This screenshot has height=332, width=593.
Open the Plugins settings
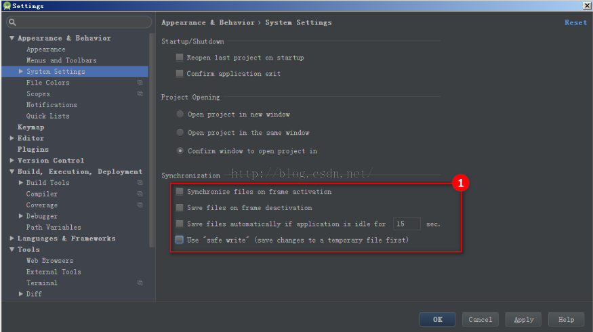(33, 149)
